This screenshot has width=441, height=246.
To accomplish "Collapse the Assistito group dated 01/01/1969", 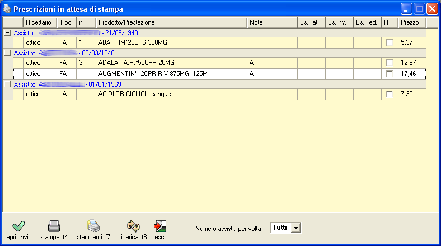I will coord(7,84).
